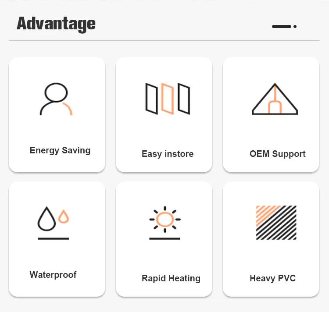Select the Easy instore panels icon
Image resolution: width=329 pixels, height=312 pixels.
[x=168, y=99]
